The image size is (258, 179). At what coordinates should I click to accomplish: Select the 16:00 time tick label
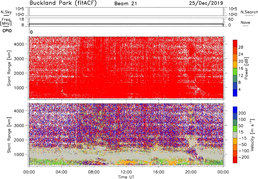click(158, 172)
